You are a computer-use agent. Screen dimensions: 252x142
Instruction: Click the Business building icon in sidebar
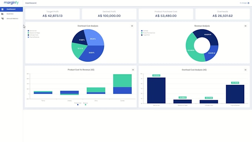3,14
